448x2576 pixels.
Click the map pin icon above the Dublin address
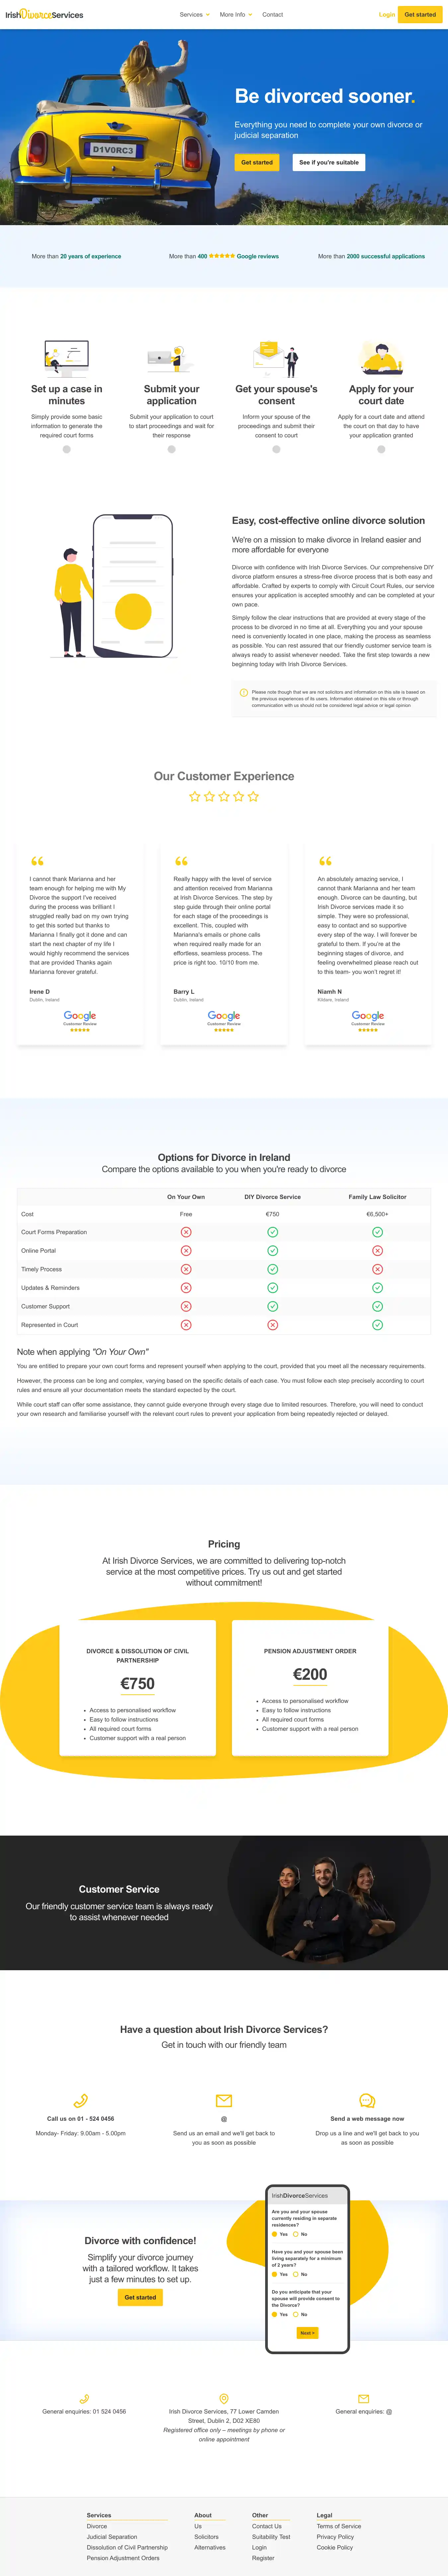point(224,2398)
